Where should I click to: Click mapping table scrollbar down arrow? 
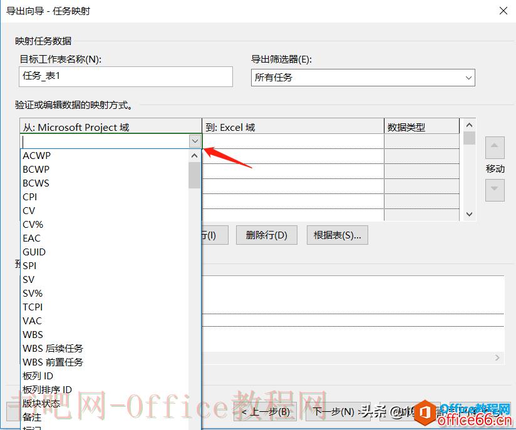(470, 214)
